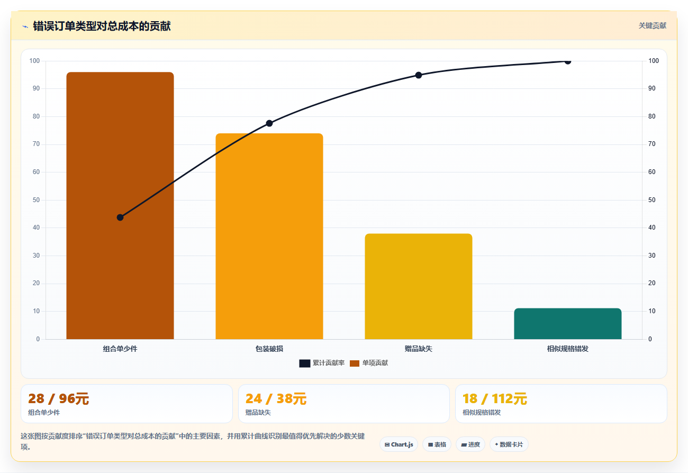Screen dimensions: 688x473
Task: Click the 相似规格错发 caption in the third card
Action: click(482, 413)
